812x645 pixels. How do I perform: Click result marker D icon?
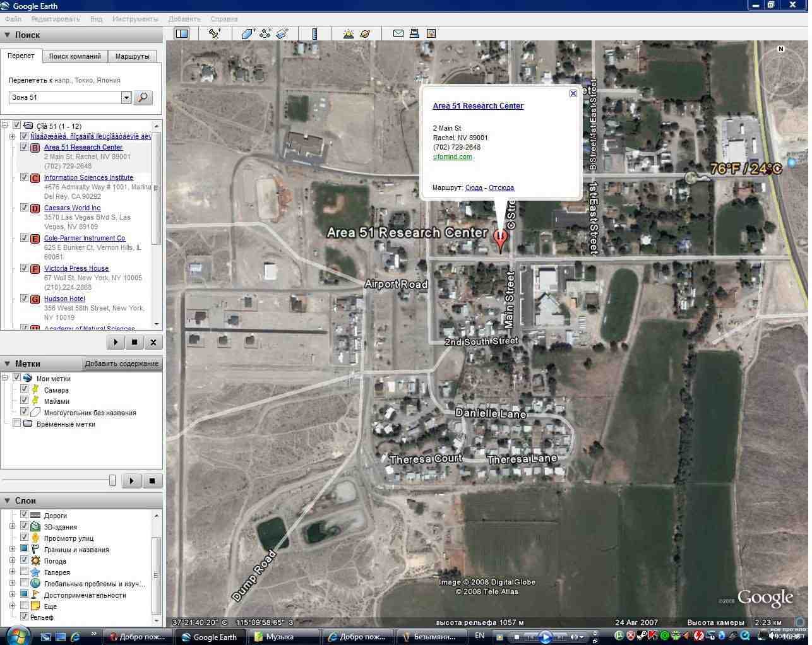click(35, 208)
